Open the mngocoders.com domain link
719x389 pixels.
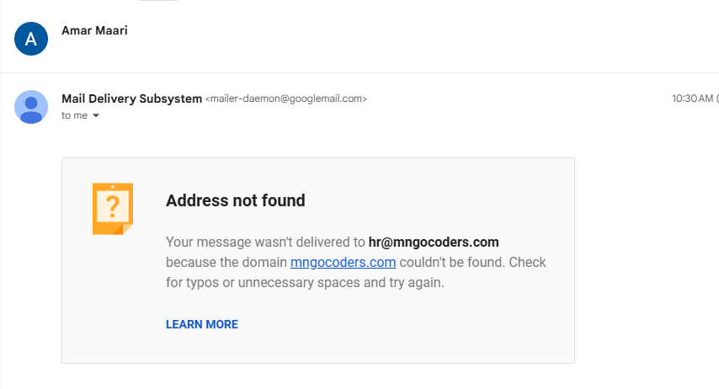click(x=343, y=262)
